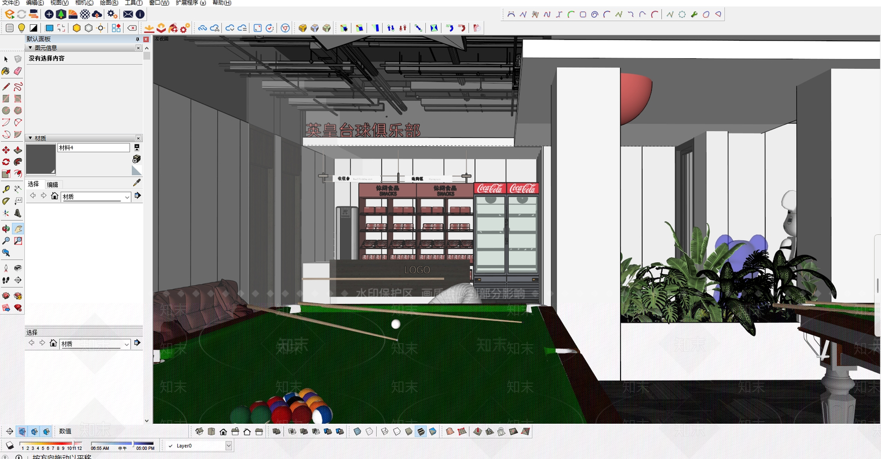Switch to the 编辑 tab in materials

pos(52,184)
